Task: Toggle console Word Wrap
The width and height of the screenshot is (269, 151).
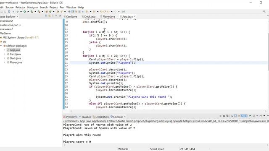Action: pyautogui.click(x=239, y=116)
